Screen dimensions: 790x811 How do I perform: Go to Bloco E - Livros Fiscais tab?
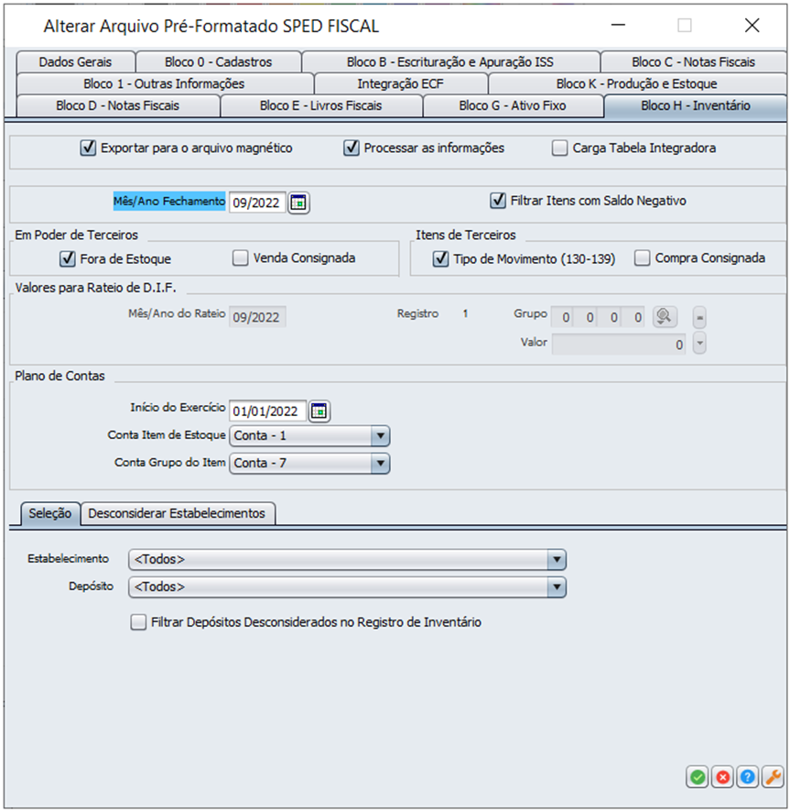[321, 105]
